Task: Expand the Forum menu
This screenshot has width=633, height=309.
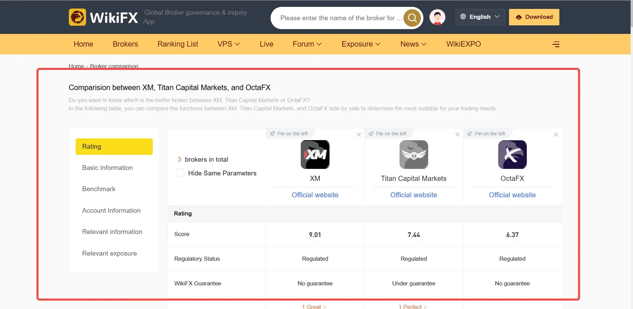Action: tap(307, 44)
